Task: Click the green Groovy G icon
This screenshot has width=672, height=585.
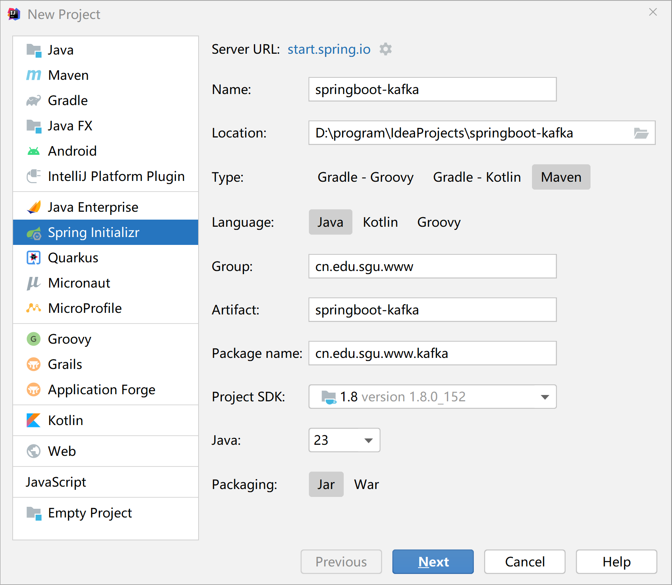Action: pos(34,339)
